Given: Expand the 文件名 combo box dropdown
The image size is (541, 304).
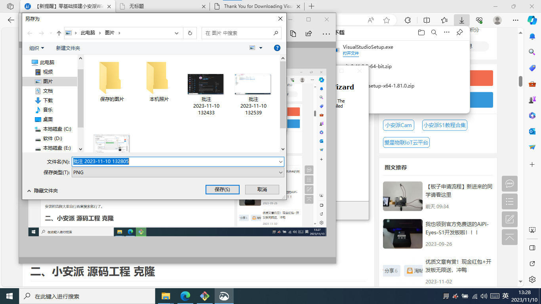Looking at the screenshot, I should [281, 161].
